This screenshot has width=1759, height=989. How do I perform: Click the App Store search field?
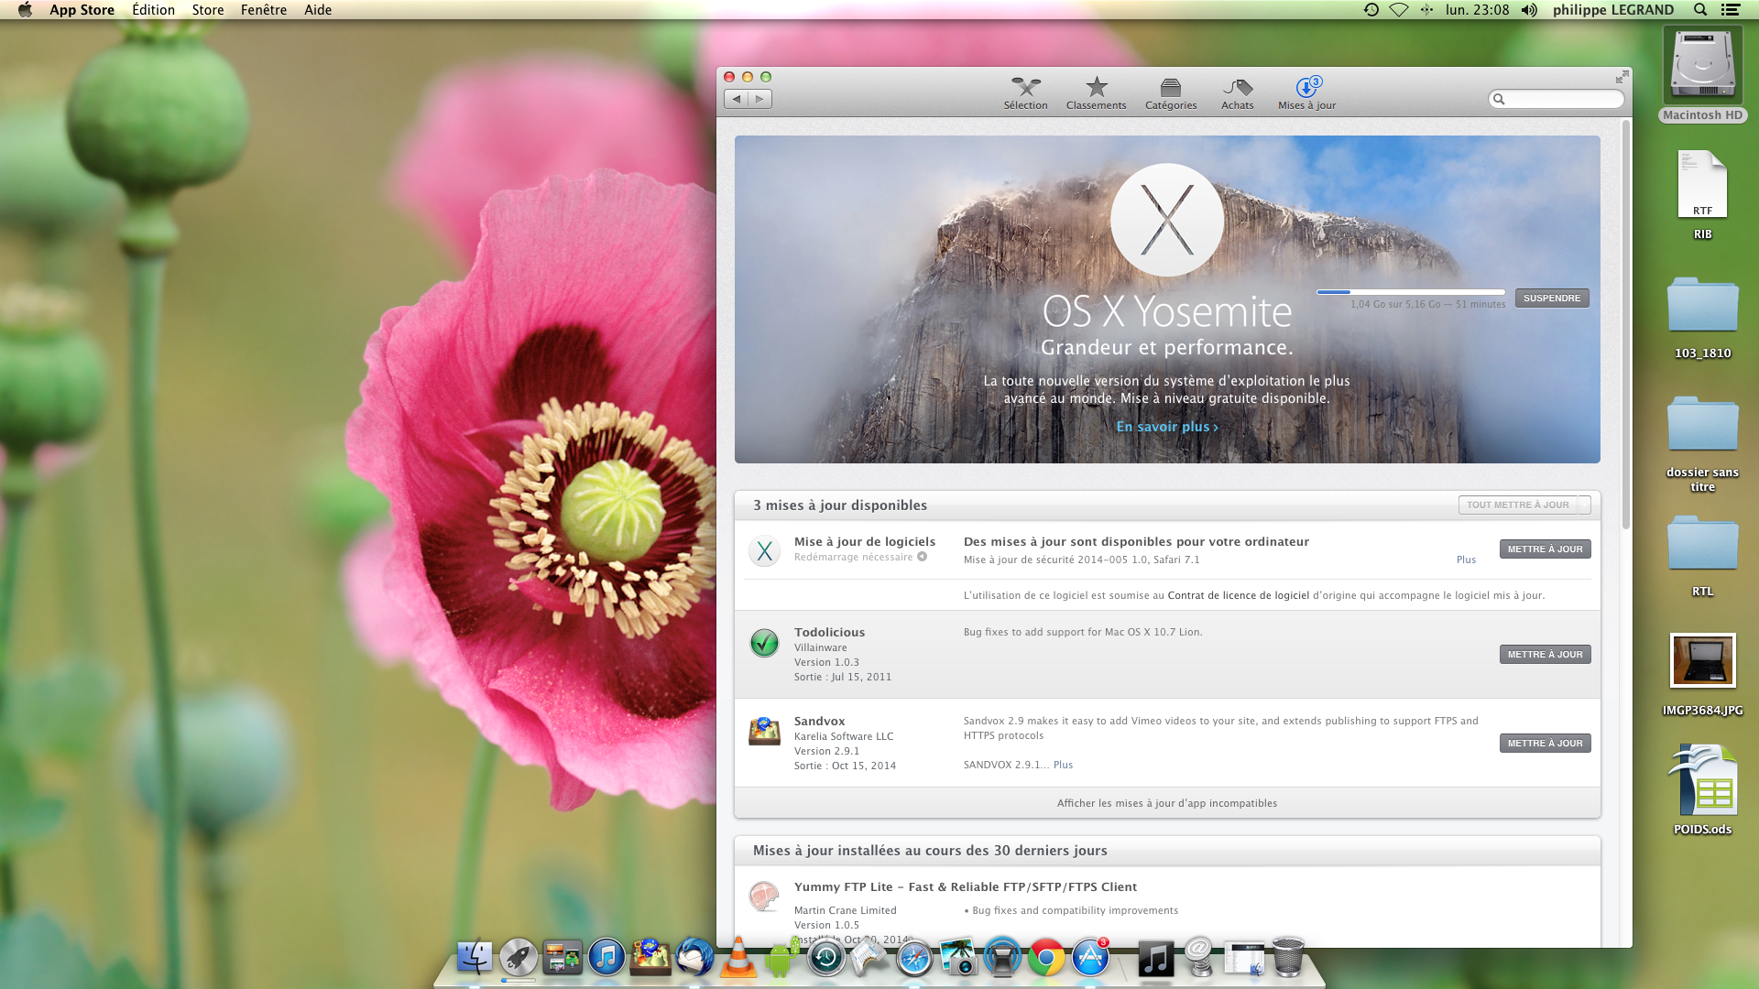[x=1556, y=99]
